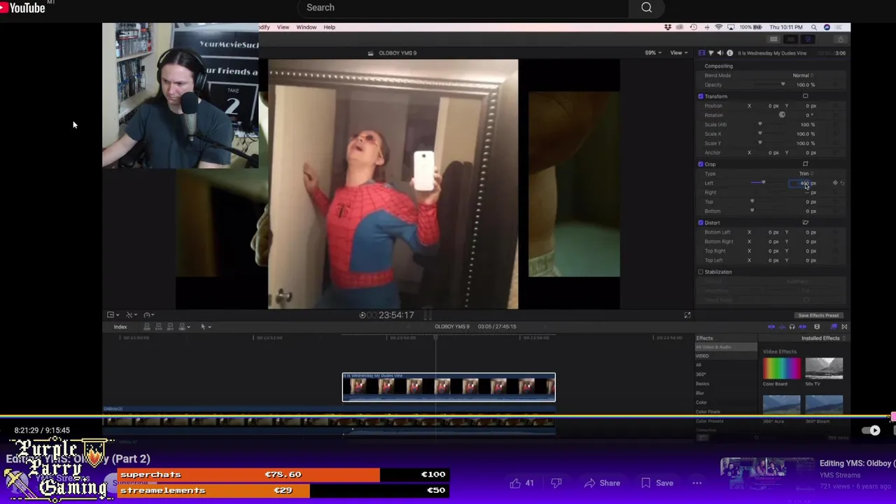The image size is (896, 504).
Task: Open the Window menu
Action: click(x=306, y=27)
